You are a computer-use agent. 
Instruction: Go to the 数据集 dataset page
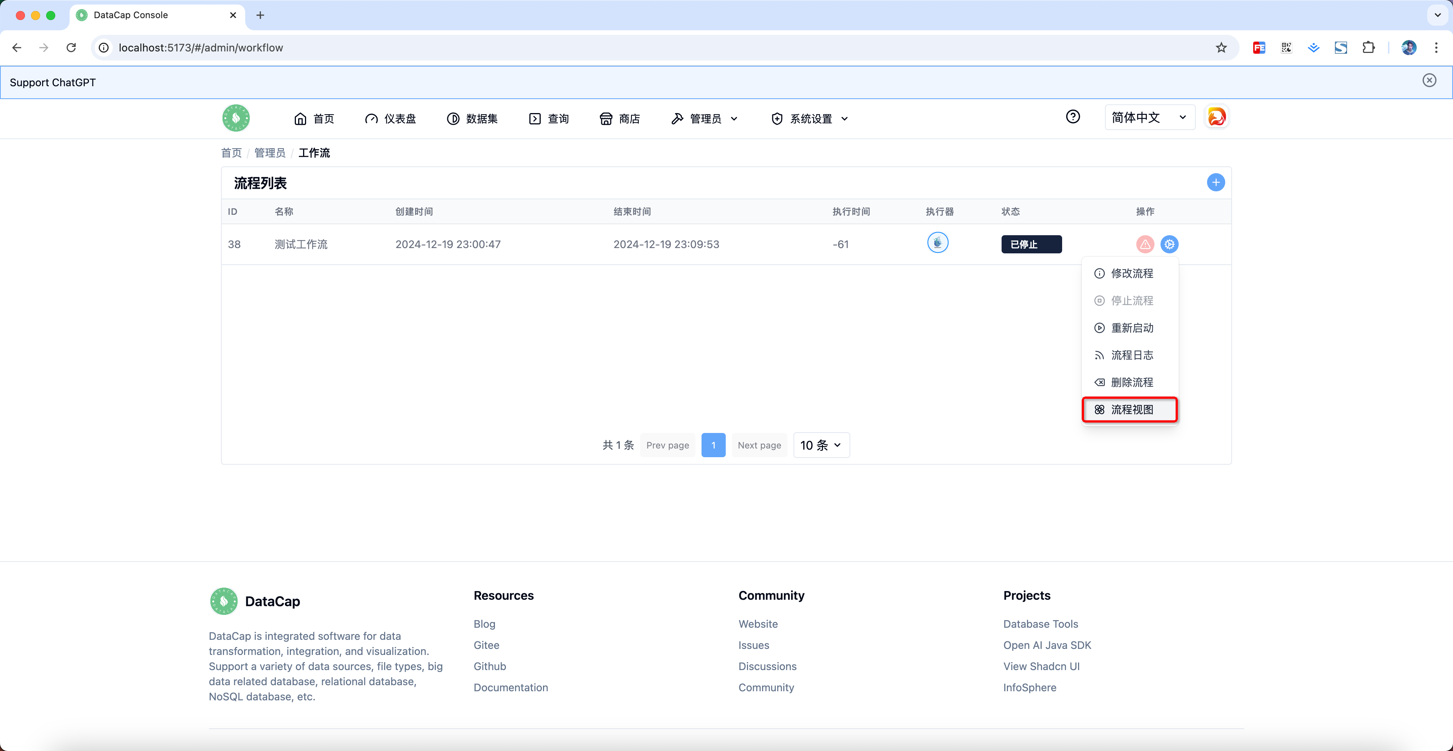click(472, 118)
